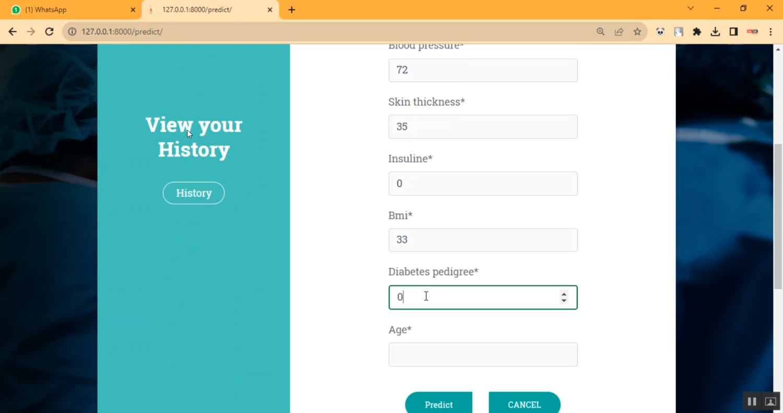Edit the Skin thickness field
Screen dimensions: 783x413
tap(483, 127)
